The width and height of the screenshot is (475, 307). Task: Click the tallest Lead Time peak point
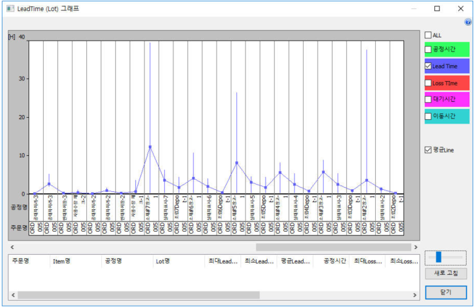click(x=150, y=147)
